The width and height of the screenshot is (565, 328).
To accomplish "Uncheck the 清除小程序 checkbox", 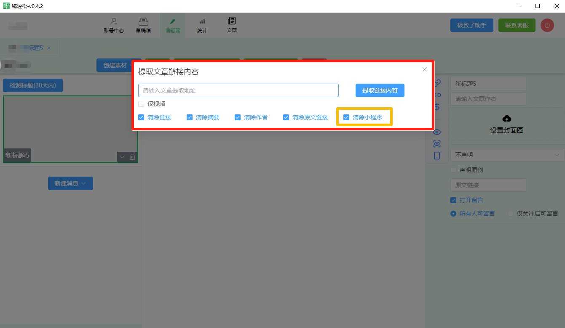I will coord(346,117).
